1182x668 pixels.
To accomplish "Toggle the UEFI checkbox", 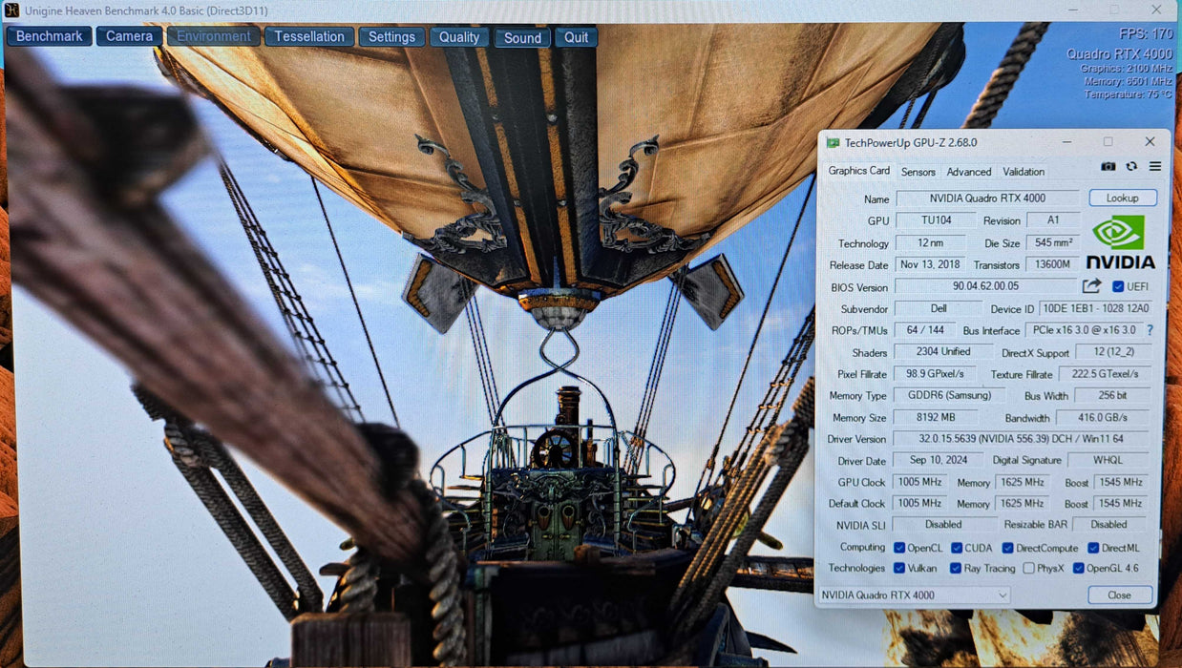I will coord(1118,286).
